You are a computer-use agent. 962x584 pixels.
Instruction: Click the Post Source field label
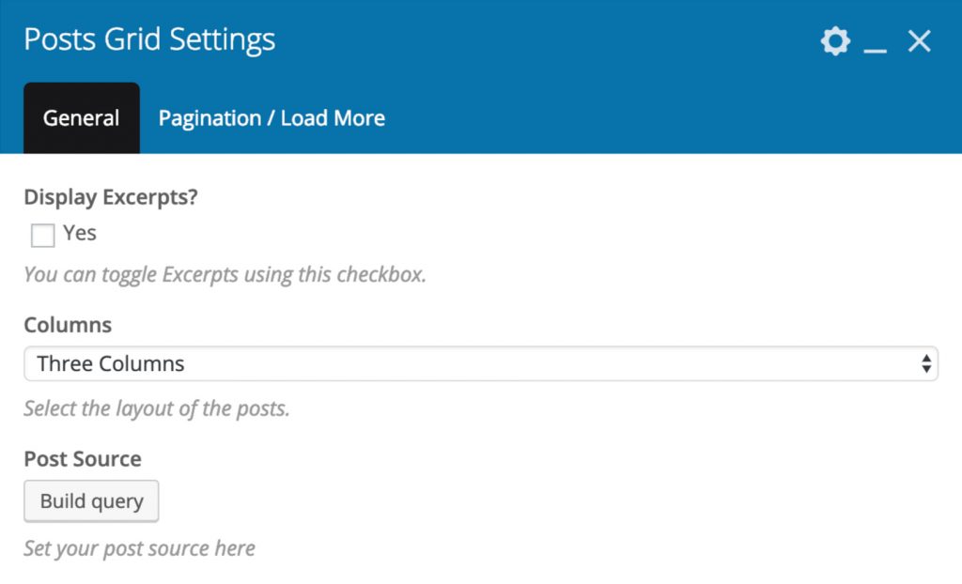tap(83, 459)
